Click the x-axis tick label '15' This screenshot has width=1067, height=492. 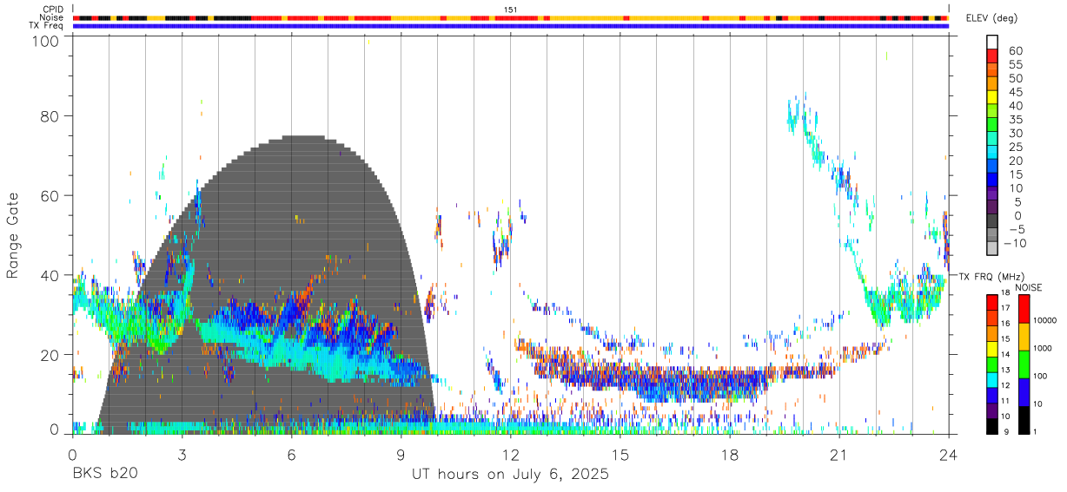tap(620, 455)
